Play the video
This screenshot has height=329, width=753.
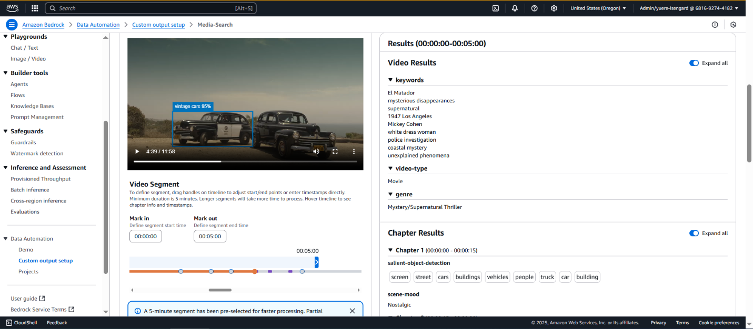137,151
